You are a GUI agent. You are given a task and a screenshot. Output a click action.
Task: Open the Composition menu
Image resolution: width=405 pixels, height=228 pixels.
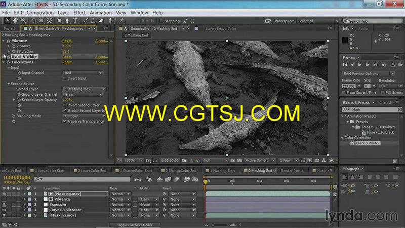40,13
